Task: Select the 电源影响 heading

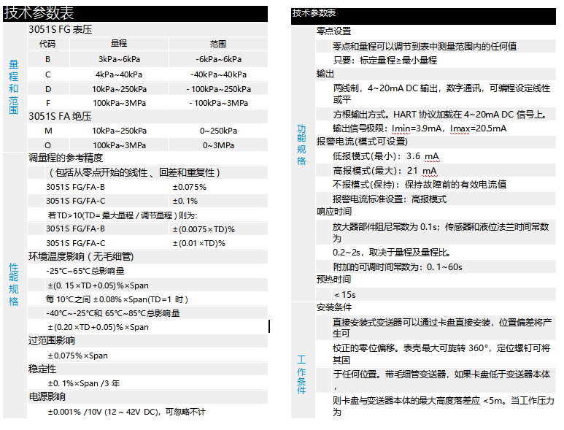Action: click(47, 397)
